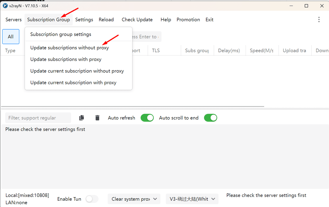Select the All subscription group tab
The width and height of the screenshot is (329, 207).
(x=11, y=36)
